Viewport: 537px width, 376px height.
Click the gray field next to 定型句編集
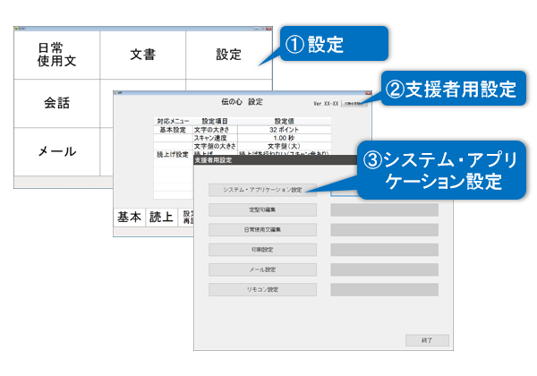coord(384,209)
